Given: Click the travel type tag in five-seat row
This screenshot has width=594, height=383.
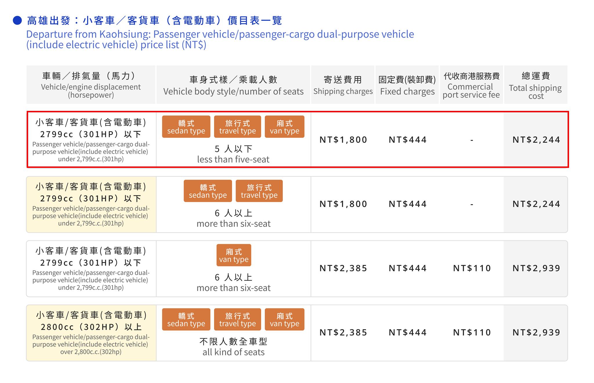Looking at the screenshot, I should pyautogui.click(x=238, y=127).
